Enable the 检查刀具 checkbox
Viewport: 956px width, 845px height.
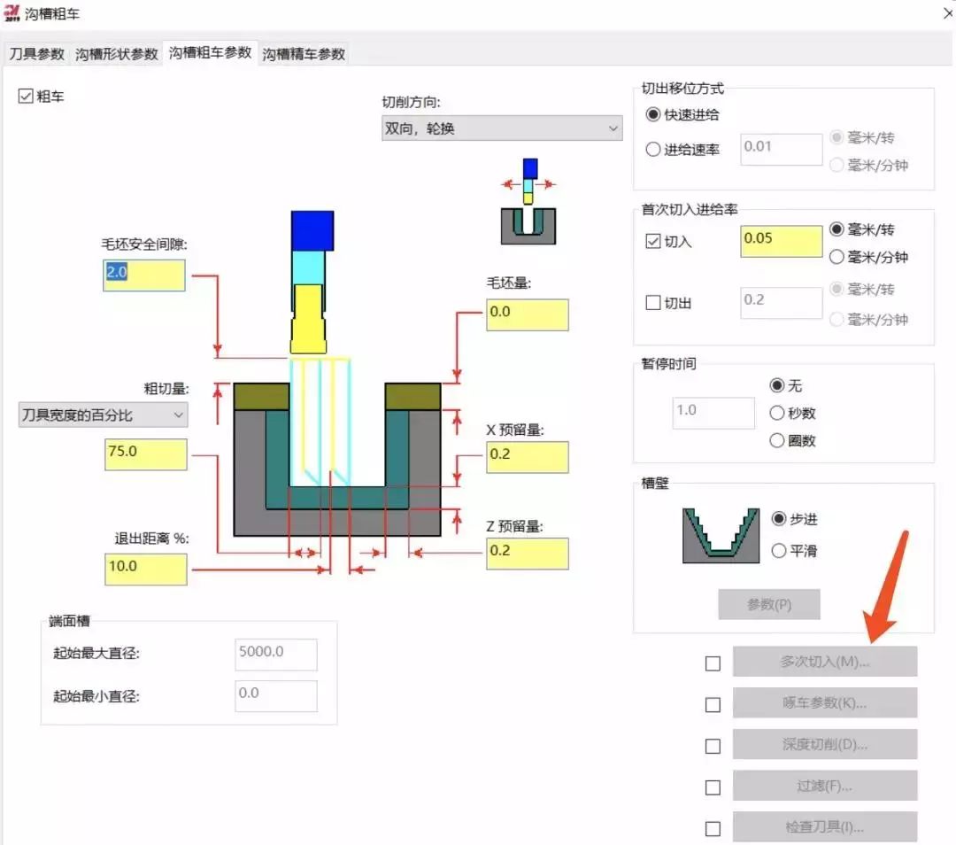pos(713,828)
